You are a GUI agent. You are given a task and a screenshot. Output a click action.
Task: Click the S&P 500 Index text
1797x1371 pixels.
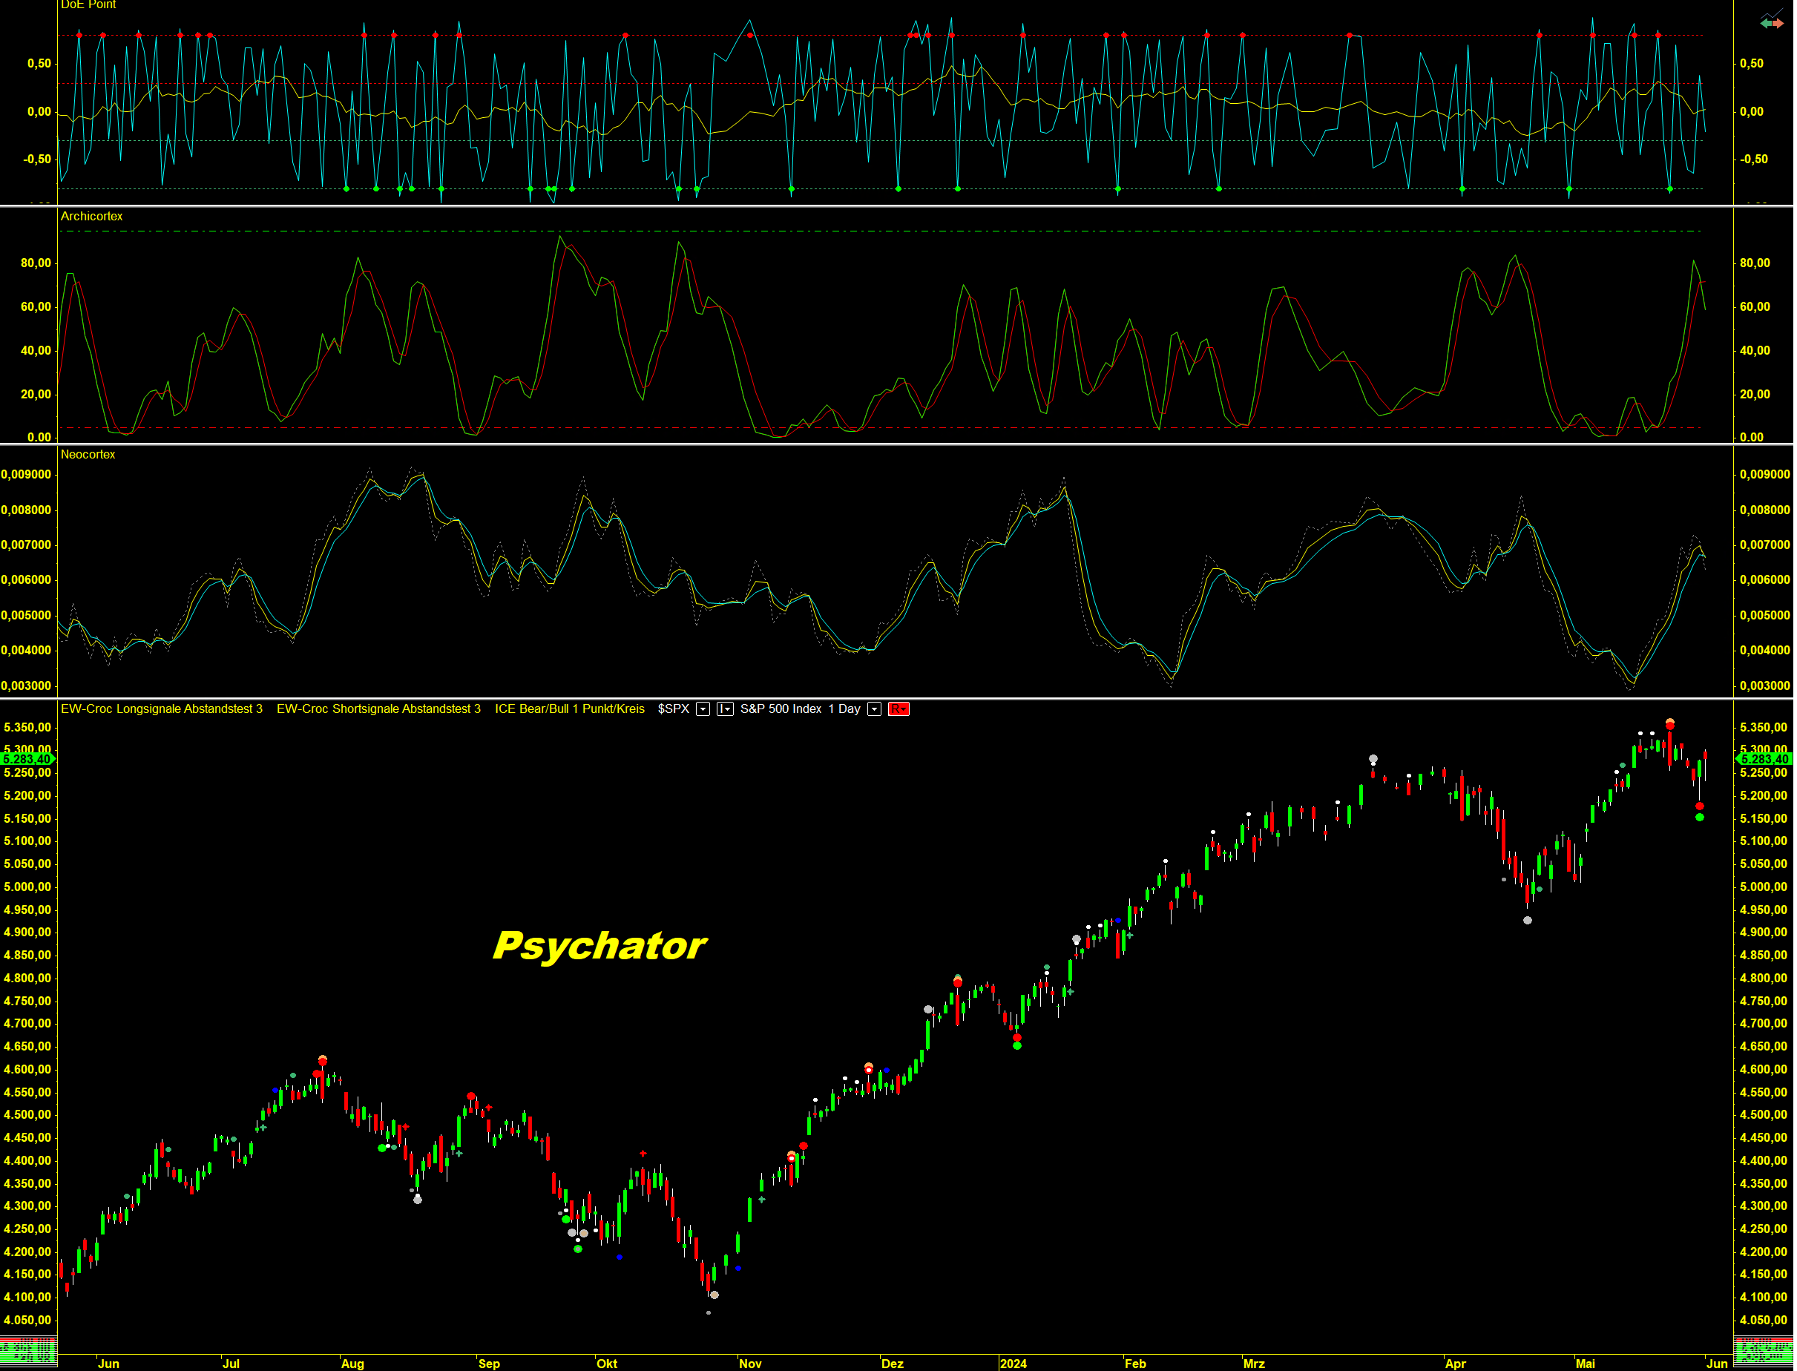[x=781, y=709]
